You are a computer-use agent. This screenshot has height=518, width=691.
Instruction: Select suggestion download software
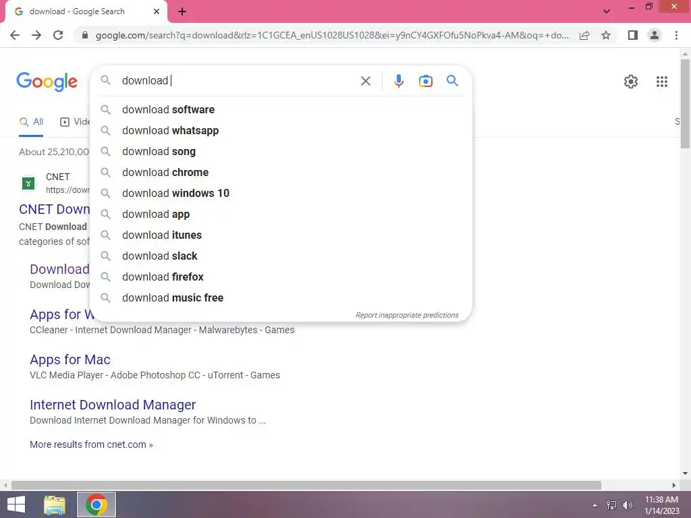coord(281,110)
